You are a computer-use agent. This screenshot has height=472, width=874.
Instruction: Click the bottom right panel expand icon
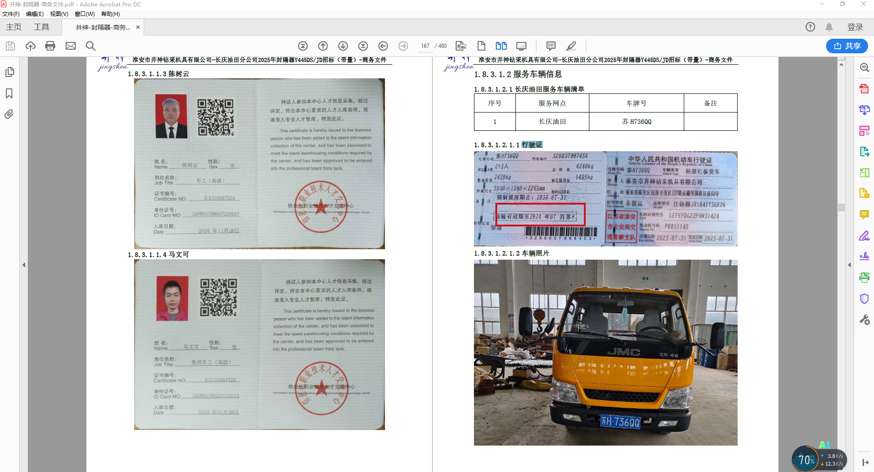865,462
